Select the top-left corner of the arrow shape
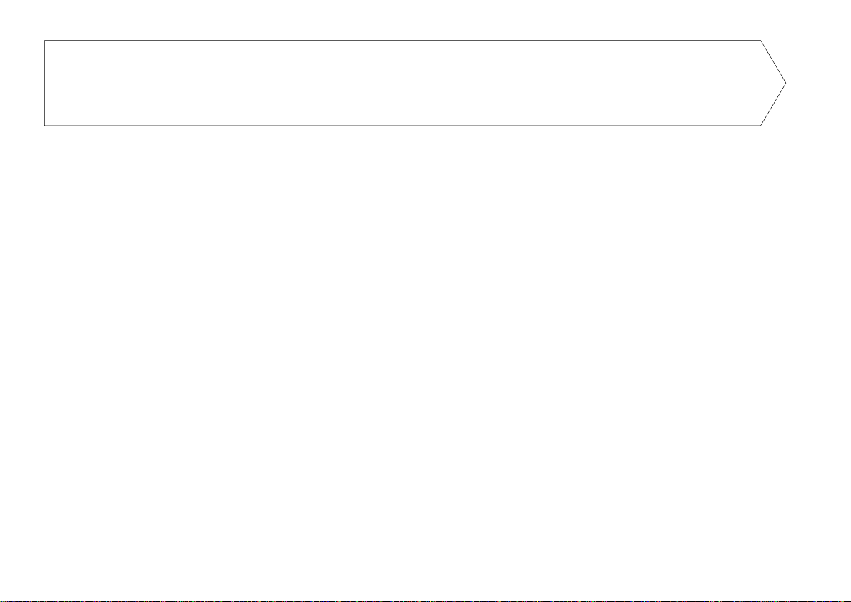The height and width of the screenshot is (602, 851). point(45,41)
